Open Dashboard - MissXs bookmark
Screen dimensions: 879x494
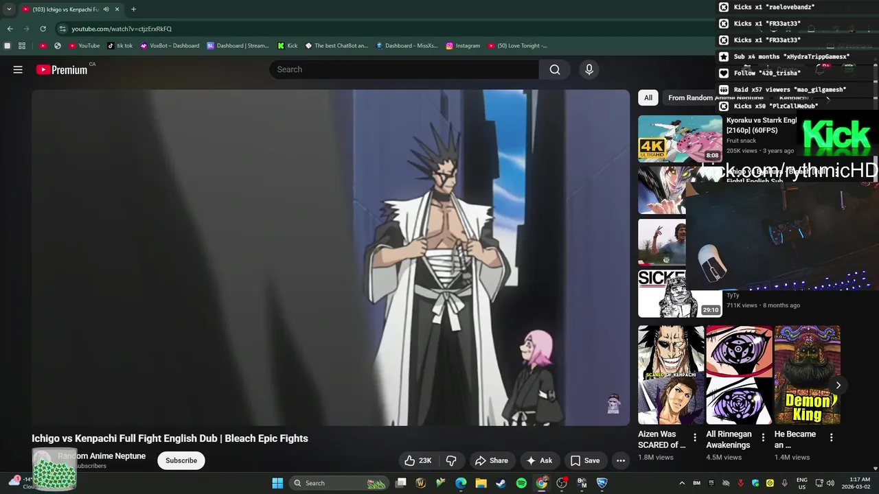click(407, 46)
